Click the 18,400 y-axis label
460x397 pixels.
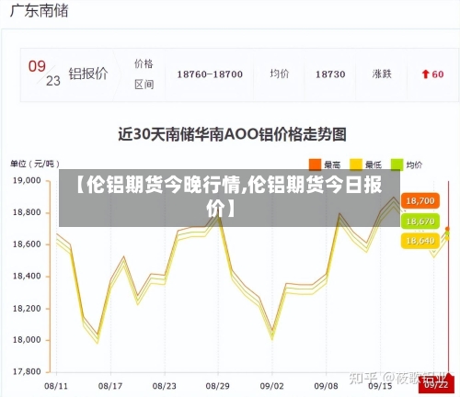[27, 276]
